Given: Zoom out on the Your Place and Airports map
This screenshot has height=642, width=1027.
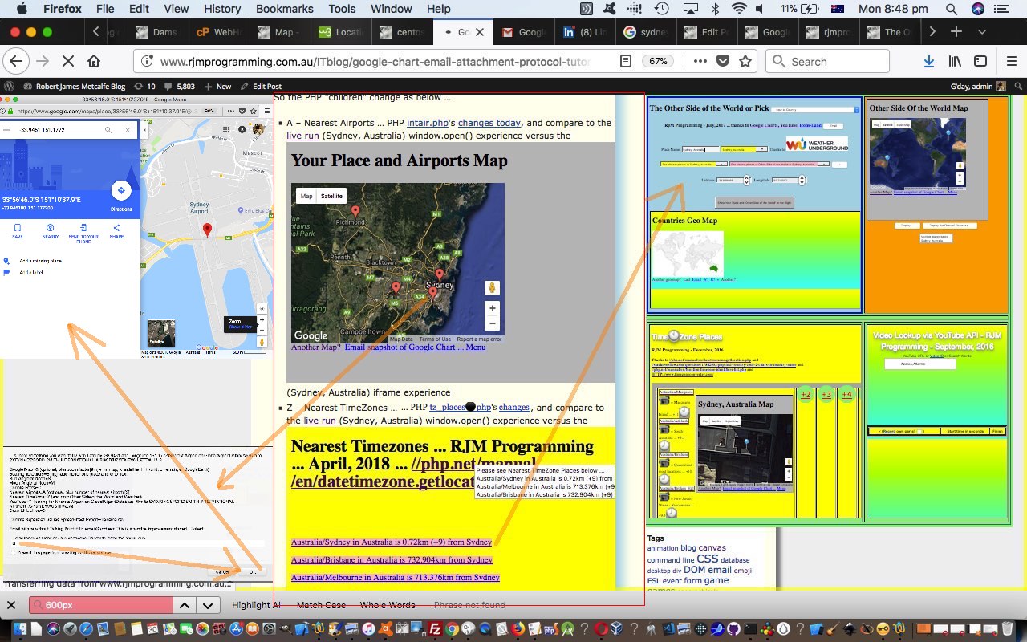Looking at the screenshot, I should (x=493, y=323).
